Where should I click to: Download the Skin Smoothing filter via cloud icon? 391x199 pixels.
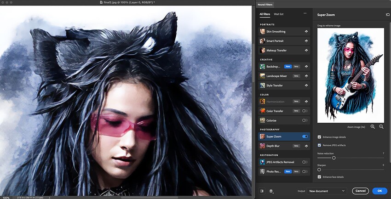pos(306,32)
